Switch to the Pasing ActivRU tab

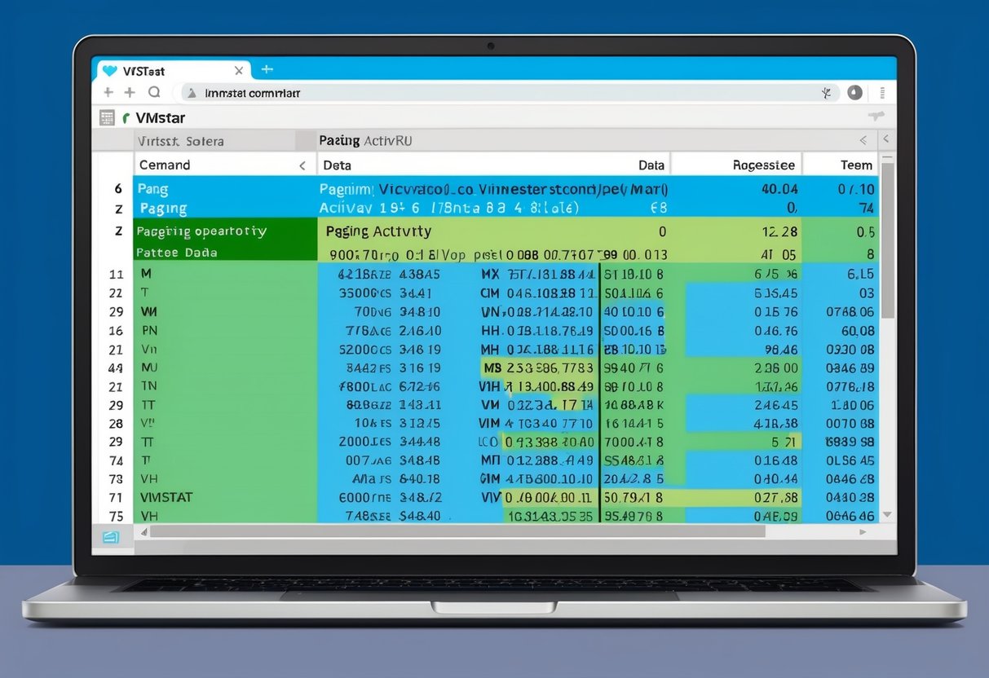364,140
